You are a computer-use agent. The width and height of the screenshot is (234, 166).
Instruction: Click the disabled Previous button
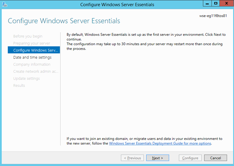132,158
